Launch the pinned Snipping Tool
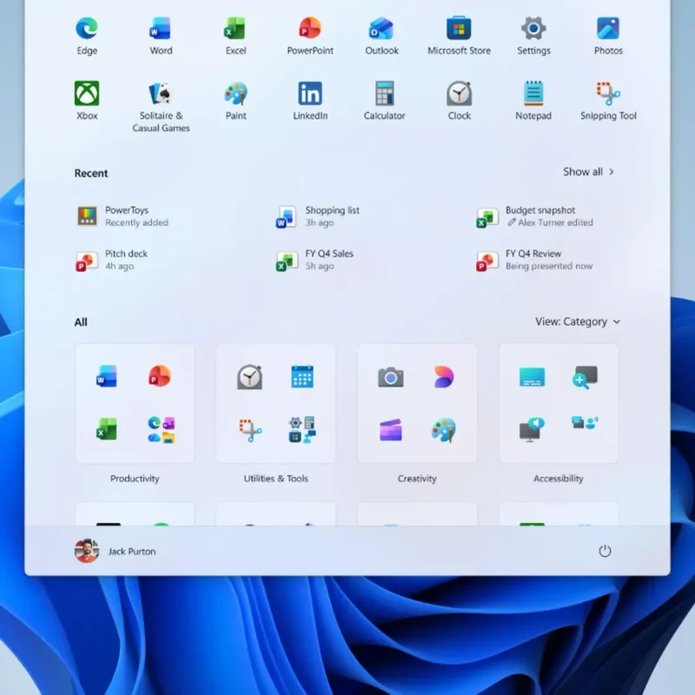The width and height of the screenshot is (695, 695). 608,101
